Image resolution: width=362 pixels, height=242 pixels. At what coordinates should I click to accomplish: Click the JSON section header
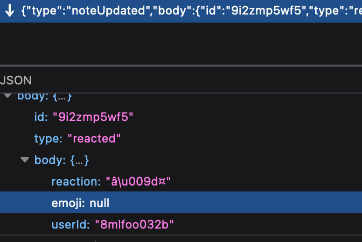[16, 80]
